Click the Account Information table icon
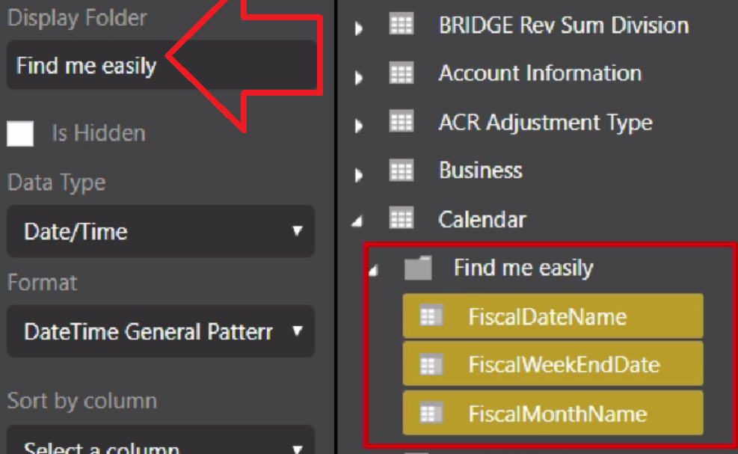The width and height of the screenshot is (738, 454). tap(402, 73)
